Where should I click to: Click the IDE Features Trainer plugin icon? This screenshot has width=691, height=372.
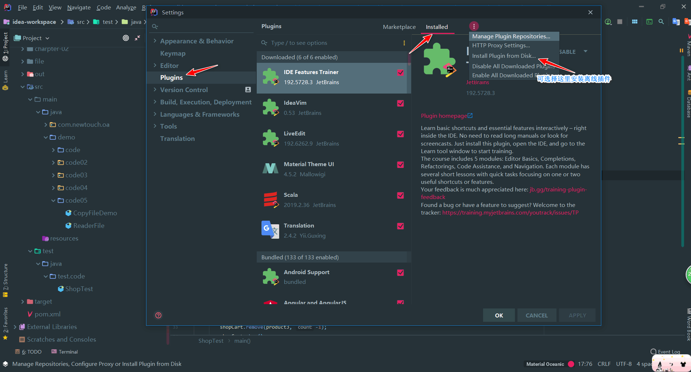(x=270, y=77)
